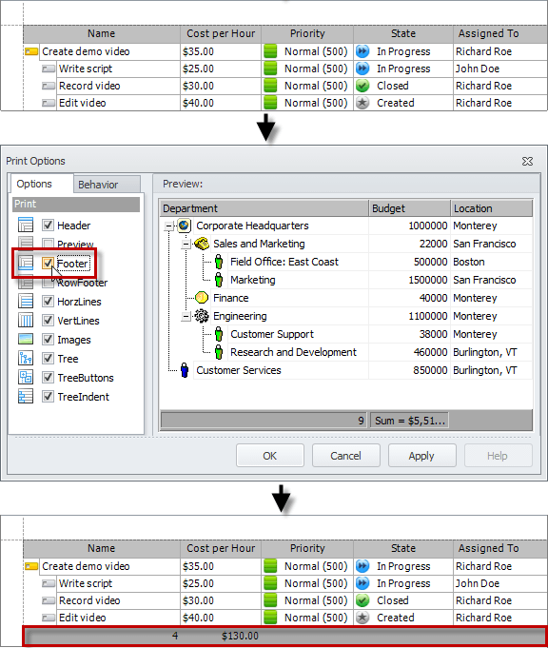Viewport: 548px width, 648px height.
Task: Click the Header option icon
Action: pos(26,226)
